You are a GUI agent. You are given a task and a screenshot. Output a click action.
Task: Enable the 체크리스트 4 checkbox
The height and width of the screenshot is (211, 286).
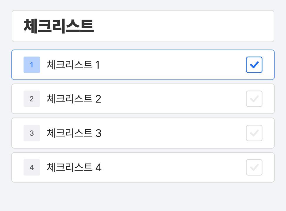tap(254, 167)
